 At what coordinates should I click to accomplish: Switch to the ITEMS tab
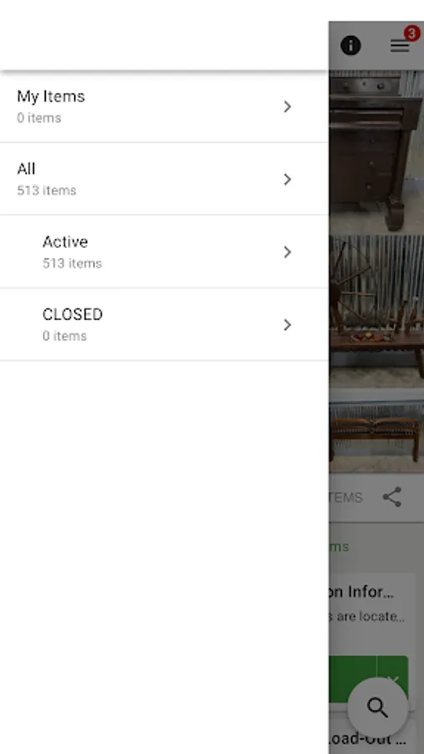[345, 497]
